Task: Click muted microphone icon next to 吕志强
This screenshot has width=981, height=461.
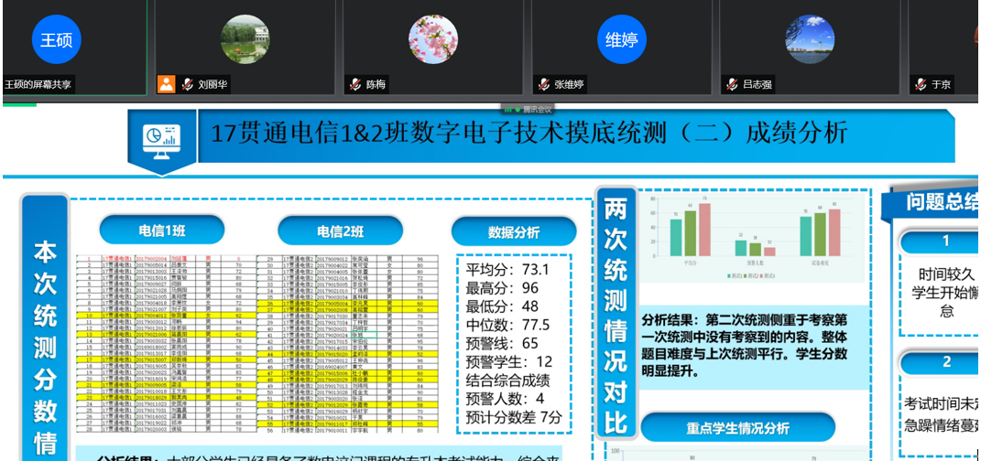Action: click(x=731, y=84)
